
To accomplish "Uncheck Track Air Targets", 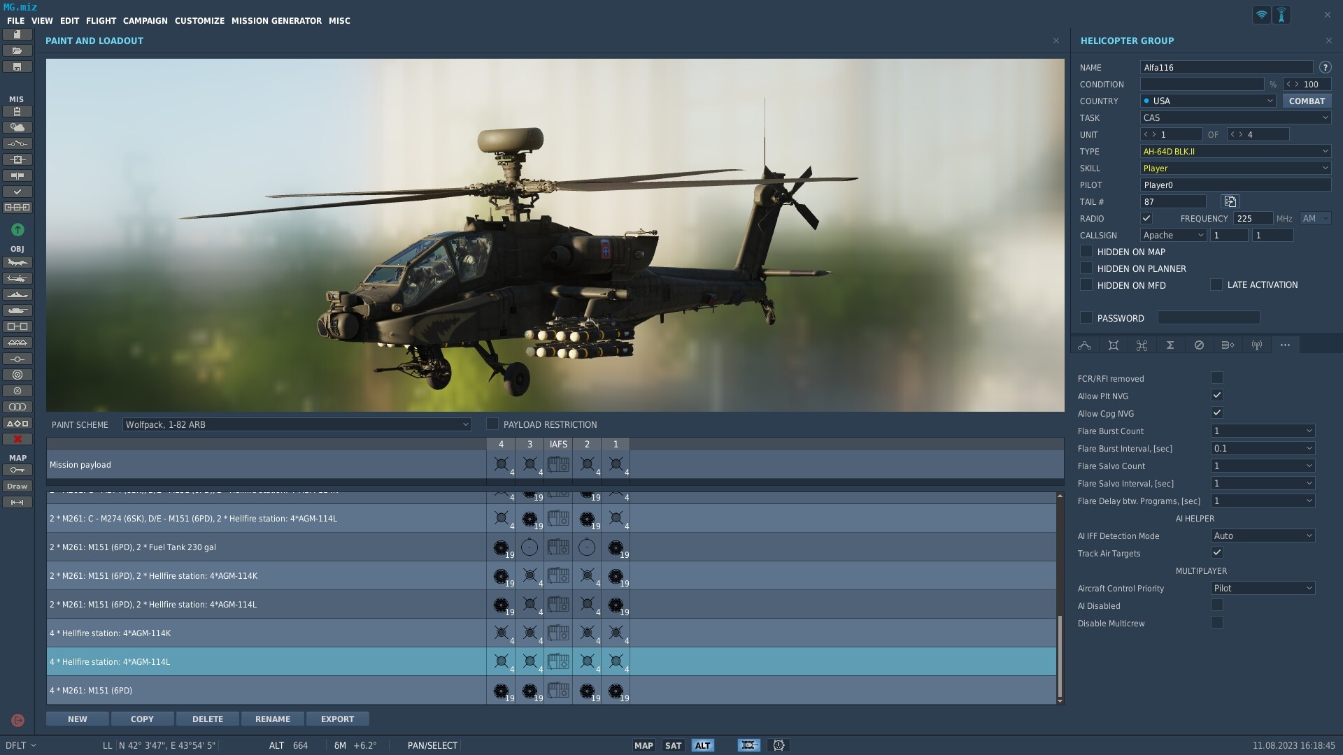I will [x=1217, y=552].
